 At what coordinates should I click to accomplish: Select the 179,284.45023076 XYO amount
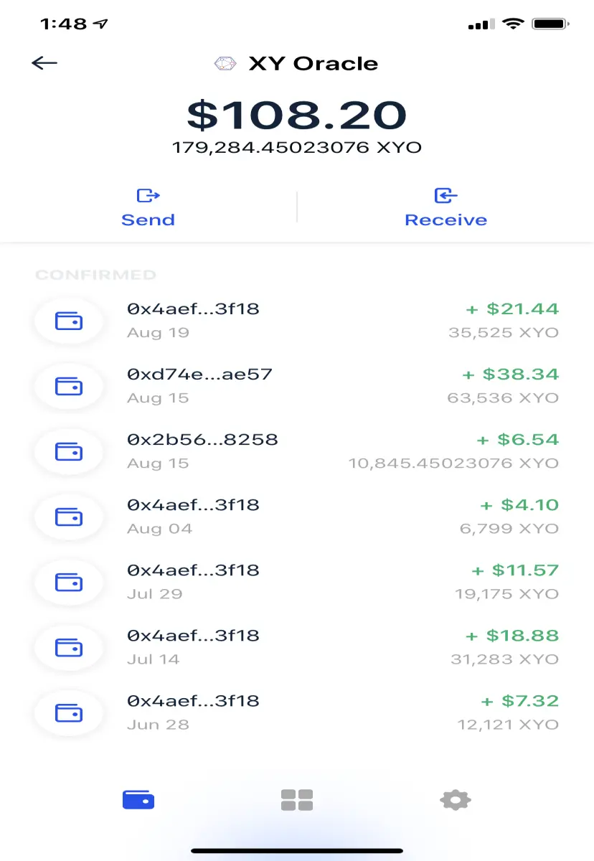click(x=297, y=149)
